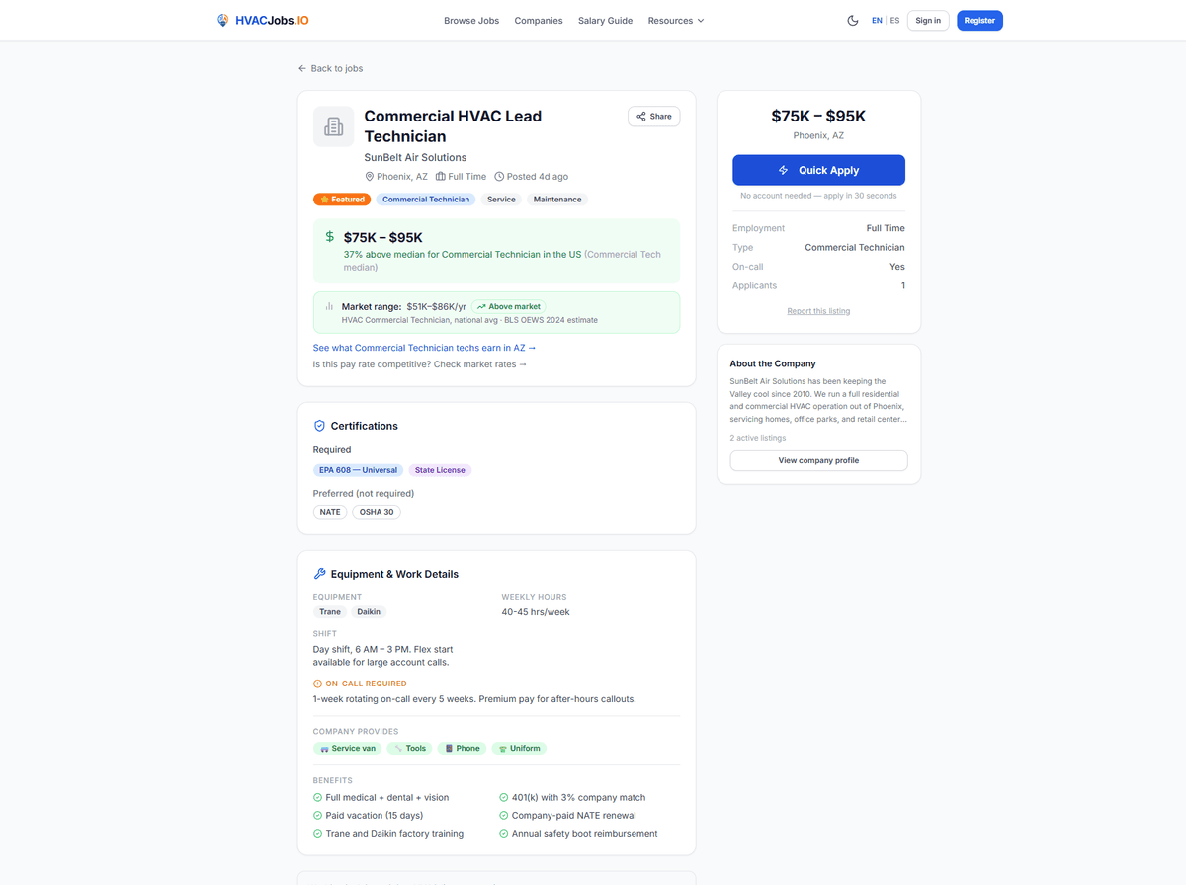1186x885 pixels.
Task: Click the Phoenix, AZ location pin icon
Action: (370, 177)
